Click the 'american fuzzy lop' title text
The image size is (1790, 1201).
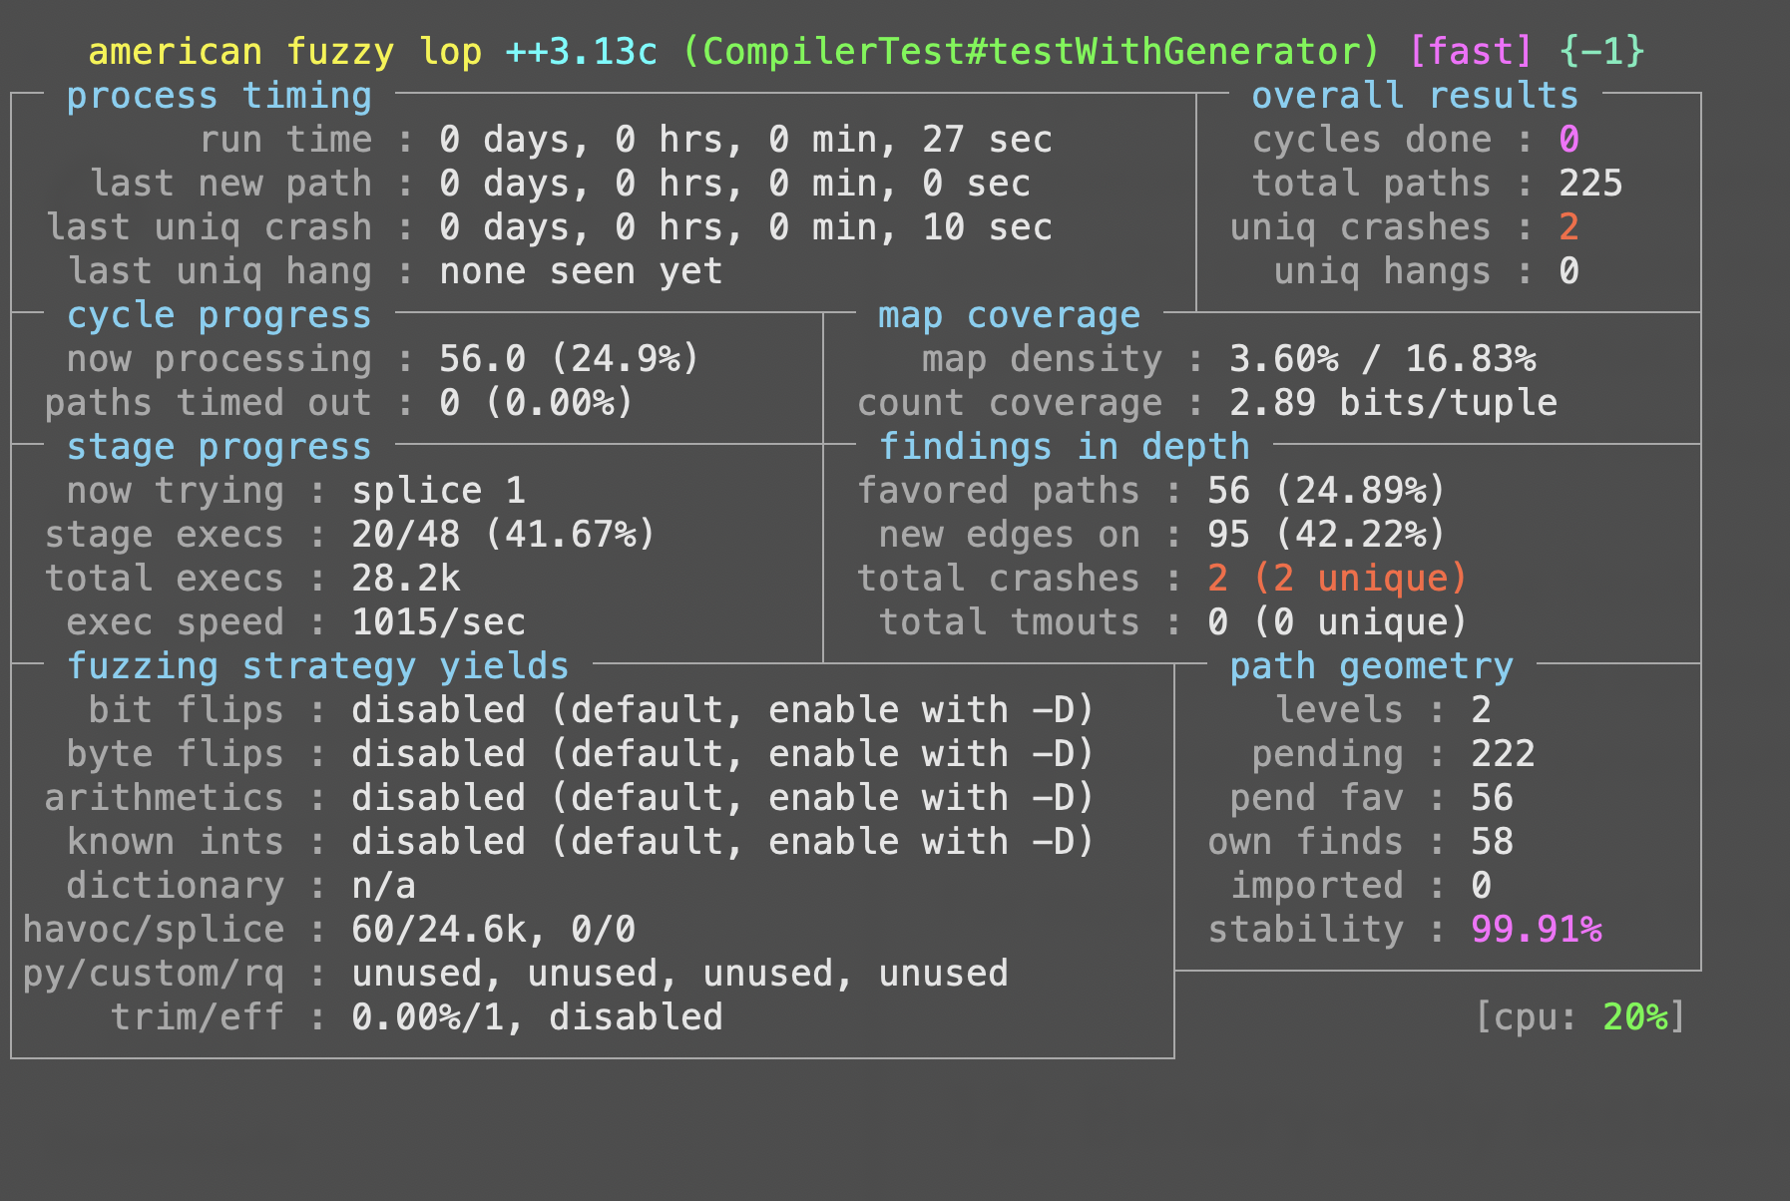click(285, 52)
